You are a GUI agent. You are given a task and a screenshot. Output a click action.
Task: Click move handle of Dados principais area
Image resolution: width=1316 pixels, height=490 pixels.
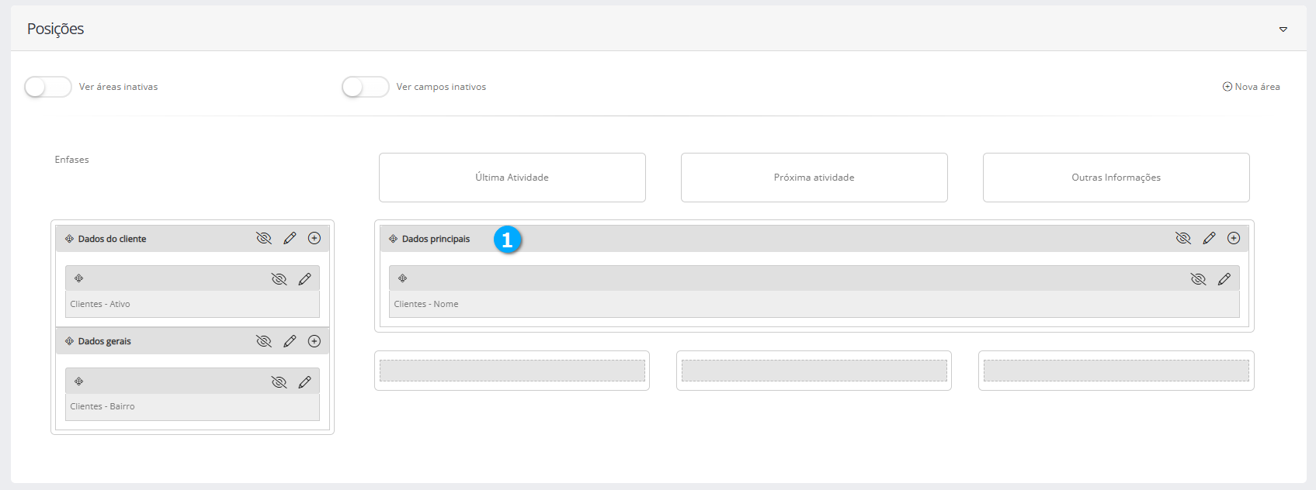tap(394, 239)
